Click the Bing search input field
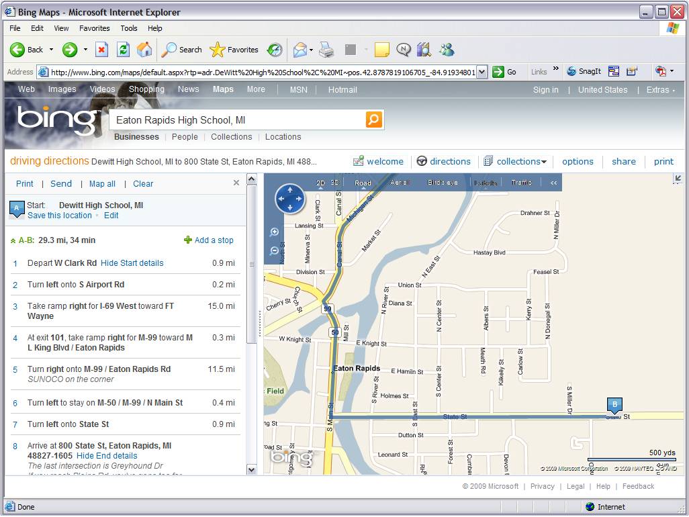The width and height of the screenshot is (689, 517). coord(237,120)
